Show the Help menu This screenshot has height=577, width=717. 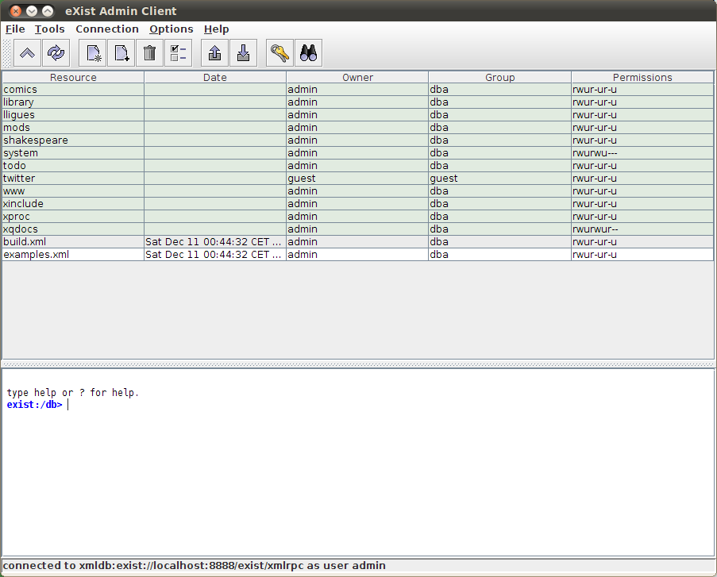coord(216,29)
